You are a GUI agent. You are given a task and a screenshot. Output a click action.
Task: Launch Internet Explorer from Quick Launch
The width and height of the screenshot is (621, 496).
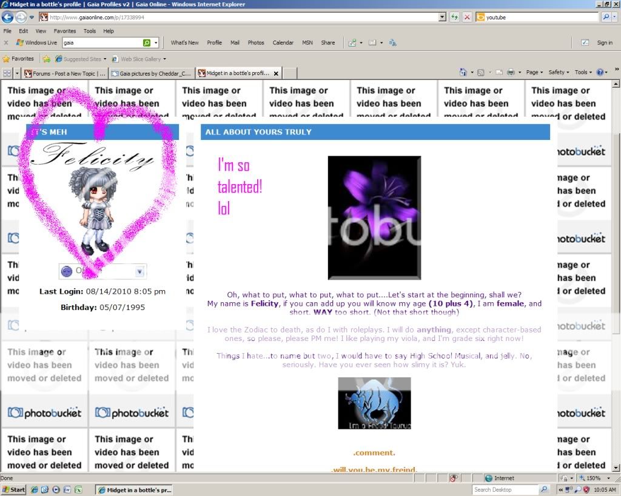tap(35, 490)
